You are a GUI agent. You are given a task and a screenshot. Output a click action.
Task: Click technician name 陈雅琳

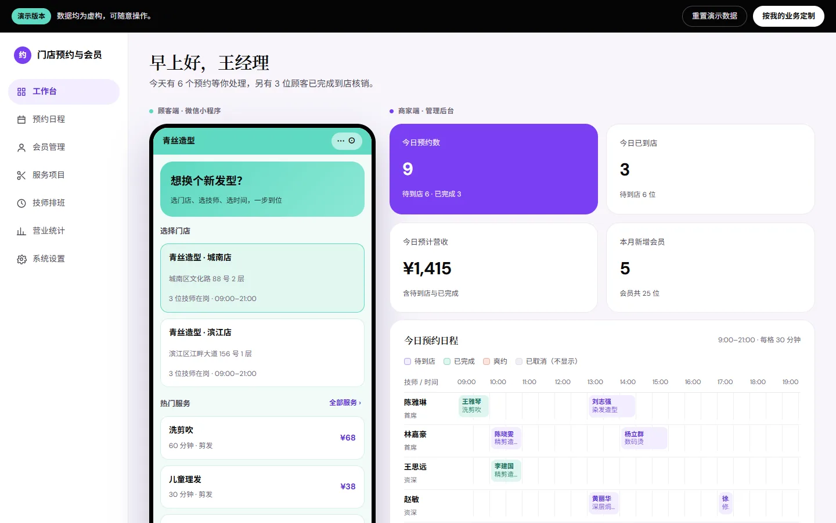coord(415,402)
